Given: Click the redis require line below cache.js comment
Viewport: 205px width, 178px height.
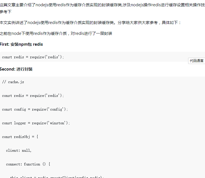Looking at the screenshot, I should tap(33, 96).
